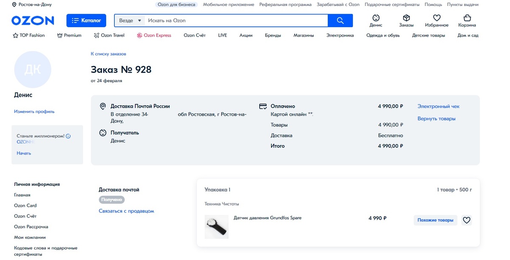Open Главная in sidebar

[x=22, y=195]
